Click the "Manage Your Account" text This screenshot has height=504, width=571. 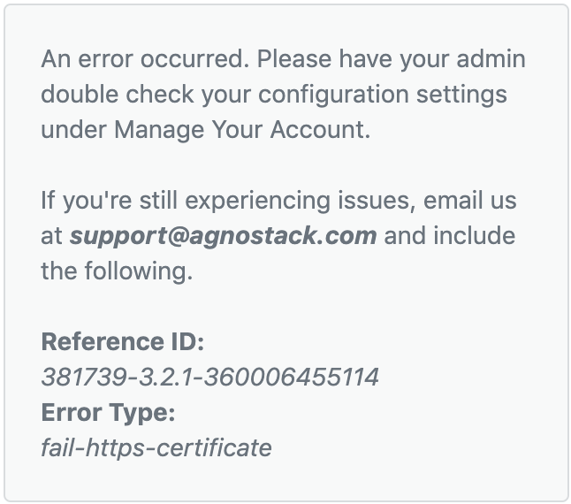coord(242,130)
